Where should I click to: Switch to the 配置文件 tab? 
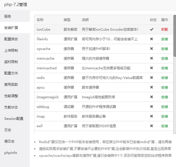[15, 73]
